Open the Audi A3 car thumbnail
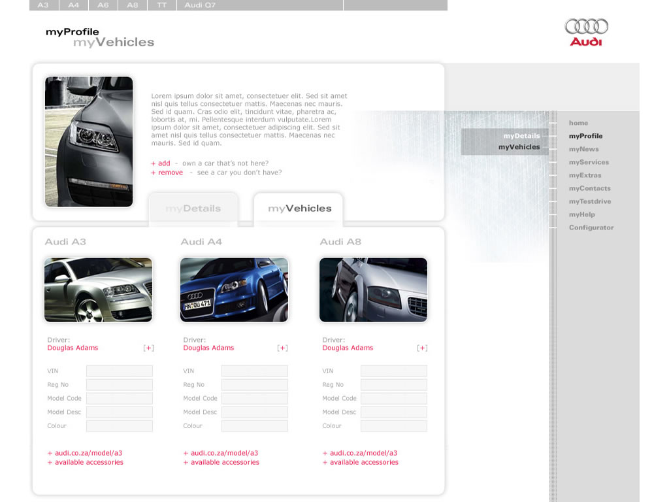The image size is (669, 502). (x=98, y=290)
